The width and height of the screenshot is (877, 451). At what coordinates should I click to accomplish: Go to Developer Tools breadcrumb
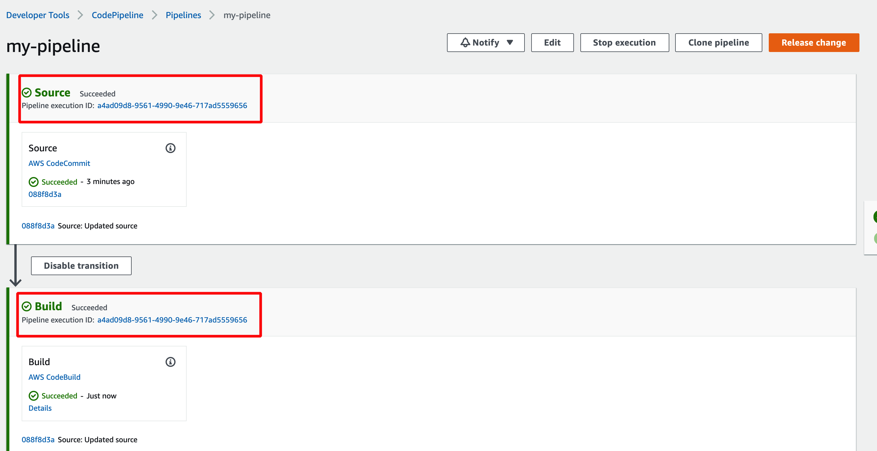(x=38, y=15)
